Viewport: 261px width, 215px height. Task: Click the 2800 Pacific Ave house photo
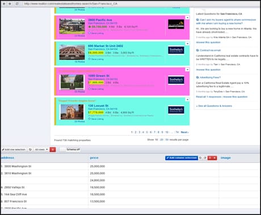click(72, 26)
